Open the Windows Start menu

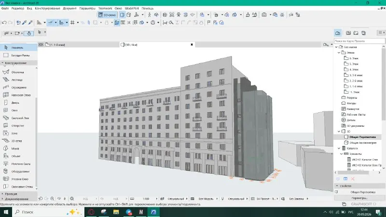5,212
